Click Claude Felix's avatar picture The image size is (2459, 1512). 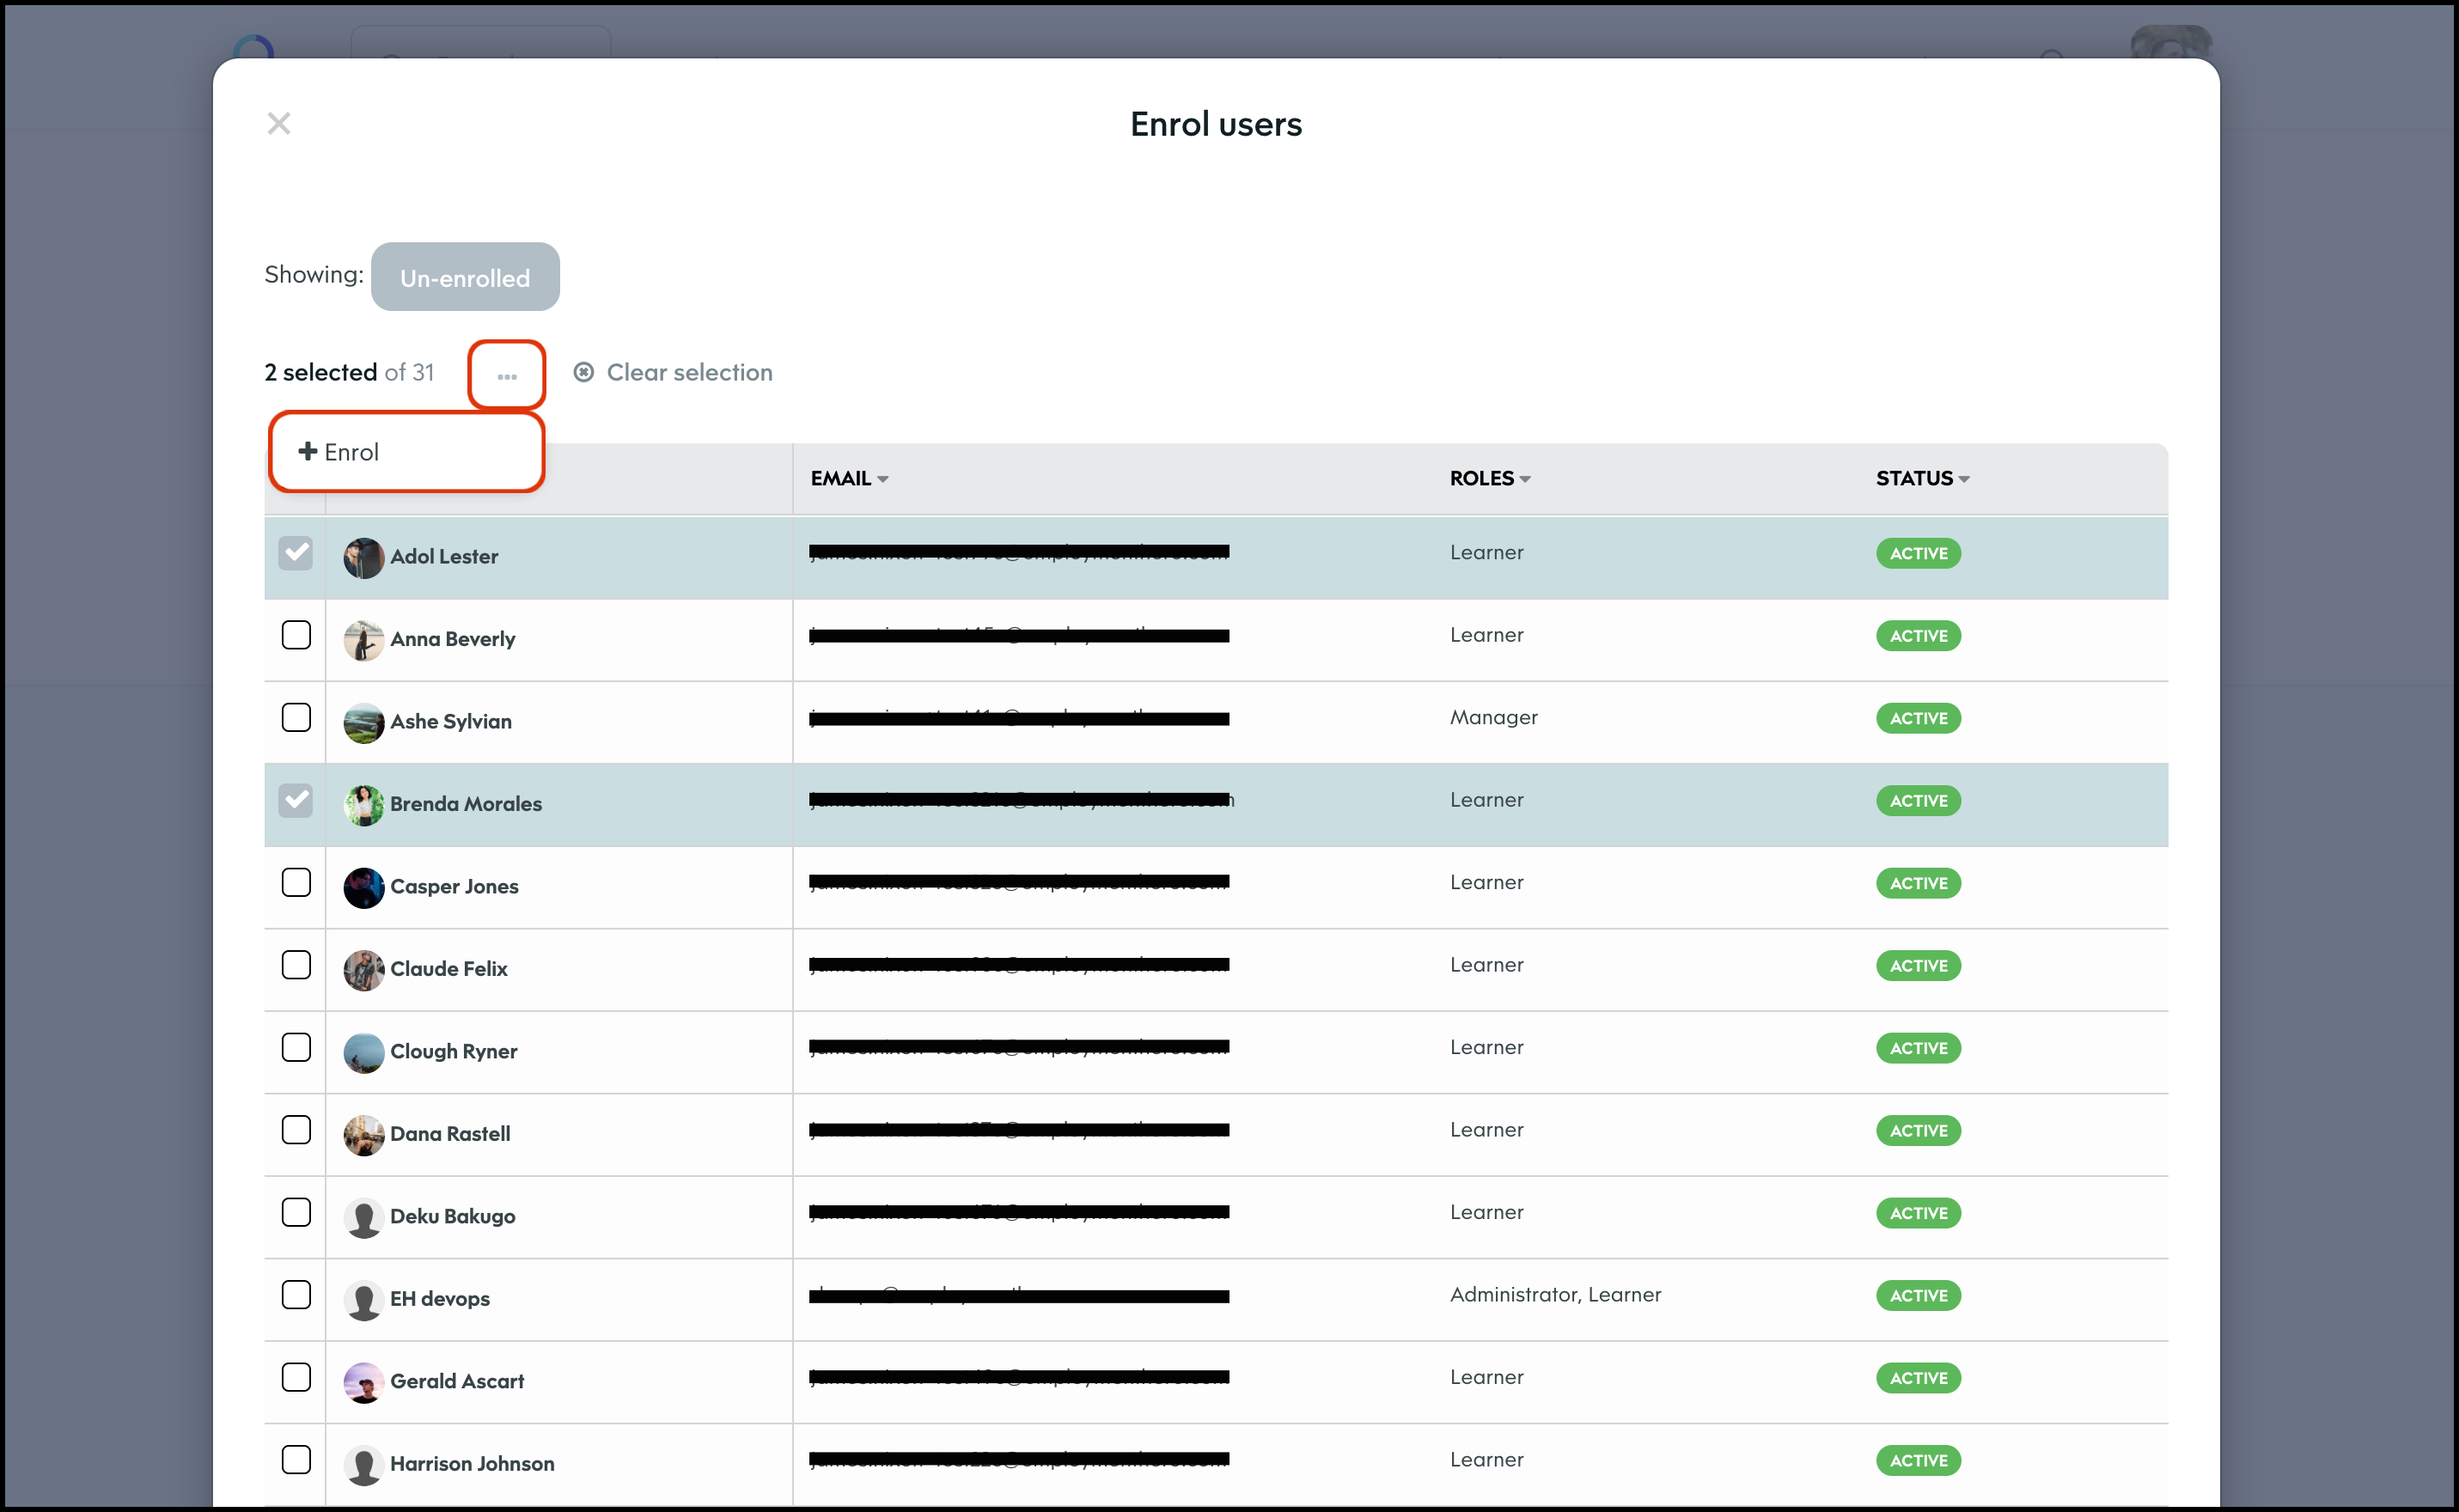point(364,969)
